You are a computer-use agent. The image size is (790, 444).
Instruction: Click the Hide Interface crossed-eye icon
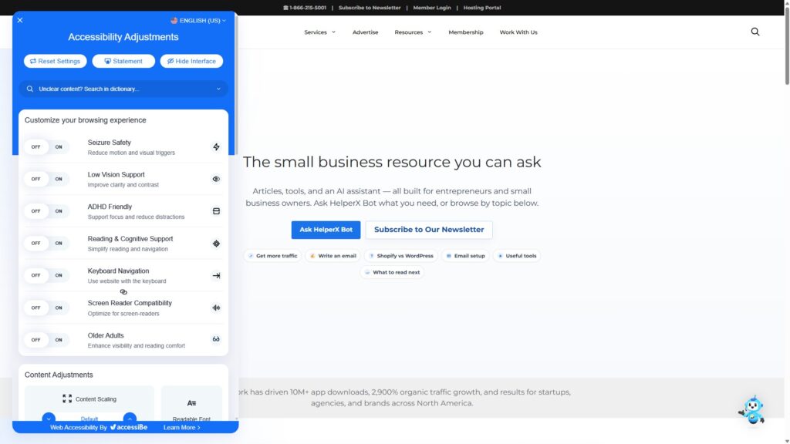pyautogui.click(x=170, y=61)
